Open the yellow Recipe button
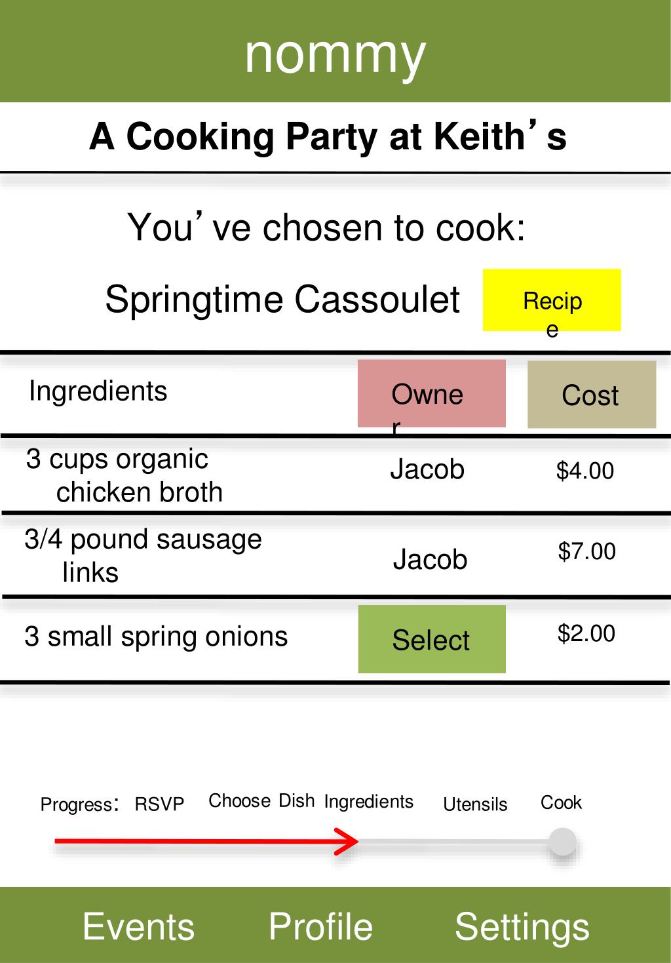 [552, 300]
